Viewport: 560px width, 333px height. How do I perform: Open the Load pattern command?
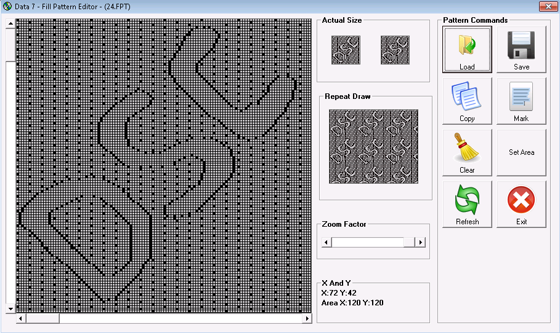click(x=467, y=50)
